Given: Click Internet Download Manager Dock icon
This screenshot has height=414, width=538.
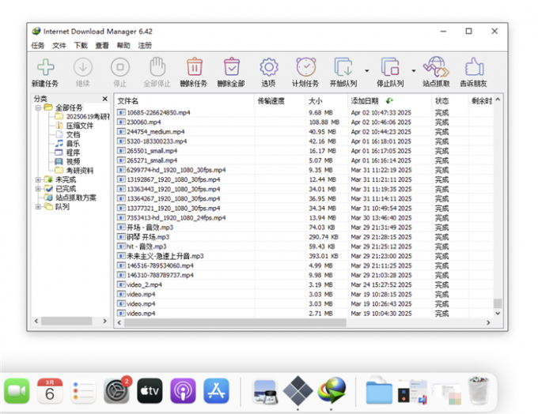Looking at the screenshot, I should pyautogui.click(x=332, y=391).
